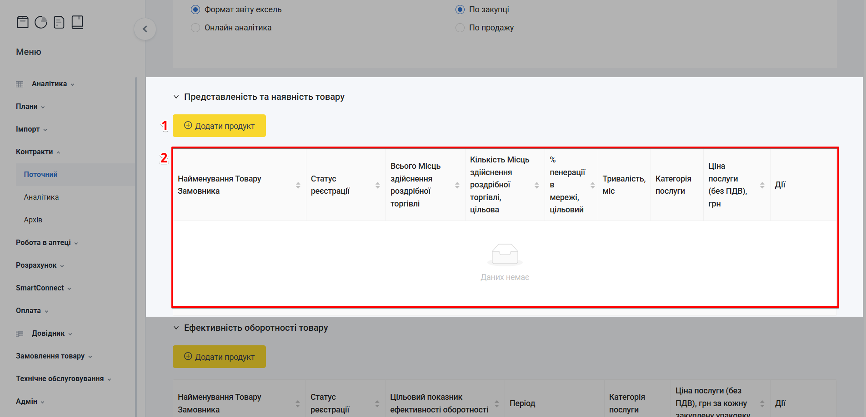Collapse the Ефективність оборотності товару section
Image resolution: width=866 pixels, height=417 pixels.
(176, 328)
